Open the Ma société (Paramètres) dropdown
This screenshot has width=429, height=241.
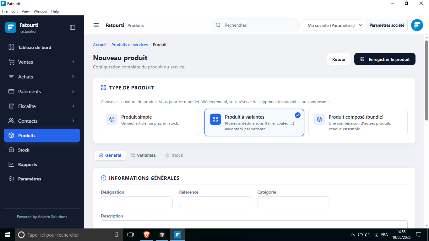(333, 25)
